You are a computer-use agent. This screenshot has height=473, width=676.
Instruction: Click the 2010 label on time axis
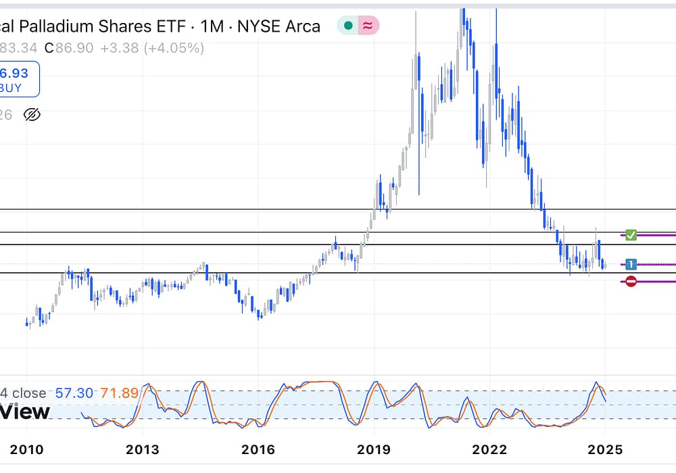[x=27, y=449]
